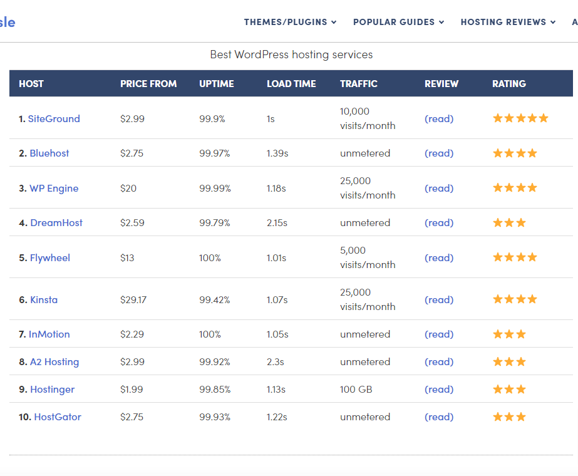Click the HOST column header
This screenshot has height=476, width=578.
click(x=31, y=84)
